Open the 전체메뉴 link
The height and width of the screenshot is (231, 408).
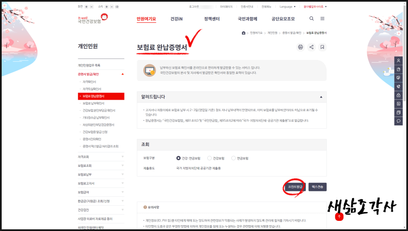click(266, 7)
